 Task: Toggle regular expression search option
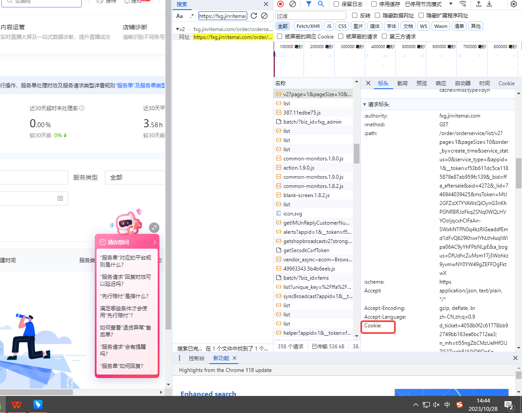pos(192,16)
